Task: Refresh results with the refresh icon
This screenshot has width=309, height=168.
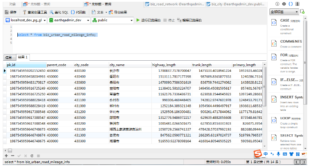Action: [32, 156]
